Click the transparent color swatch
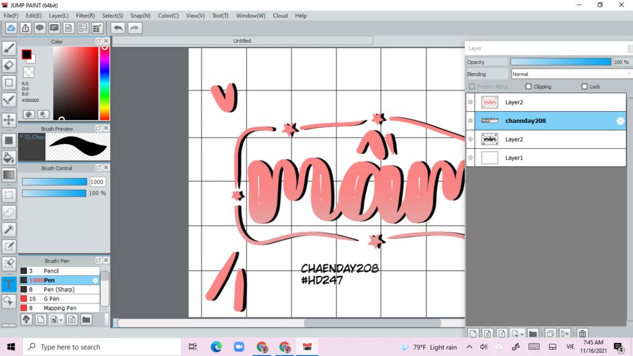633x356 pixels. [x=28, y=72]
